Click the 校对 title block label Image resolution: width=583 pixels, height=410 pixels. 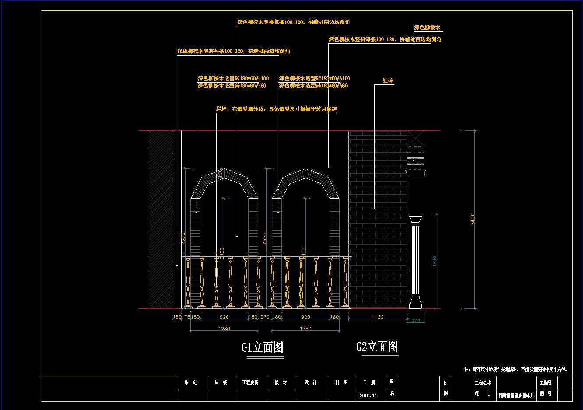click(281, 382)
